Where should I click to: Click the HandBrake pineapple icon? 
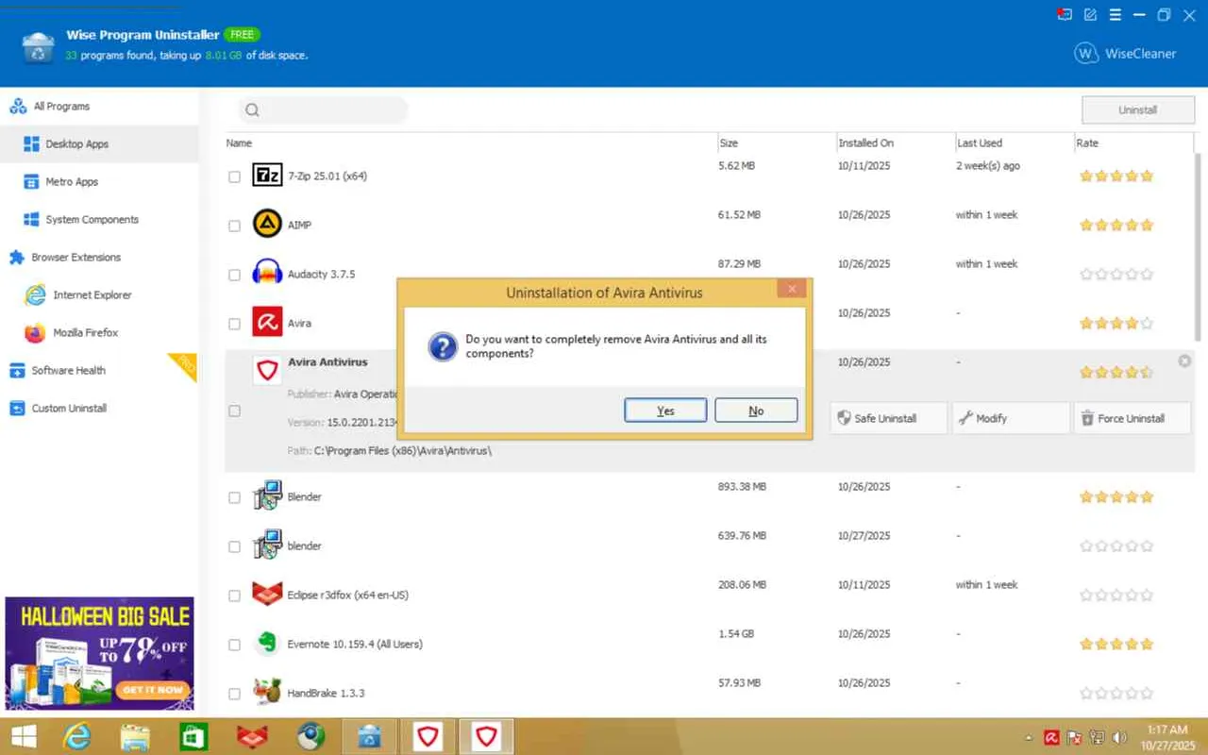(267, 693)
